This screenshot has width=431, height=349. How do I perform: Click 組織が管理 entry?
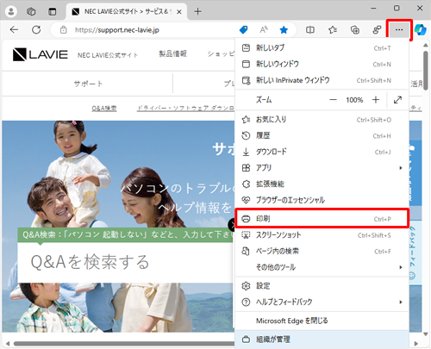pos(322,340)
